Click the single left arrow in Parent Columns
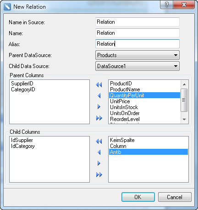198x210 pixels. 99,96
